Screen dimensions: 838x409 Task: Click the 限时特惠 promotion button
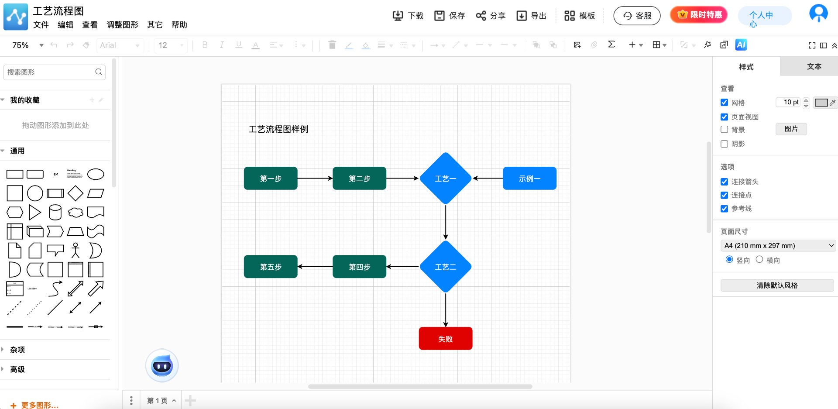(x=699, y=15)
